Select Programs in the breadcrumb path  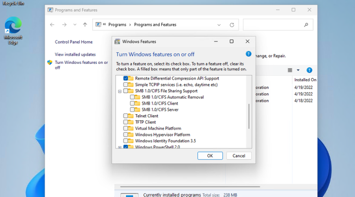[x=117, y=25]
